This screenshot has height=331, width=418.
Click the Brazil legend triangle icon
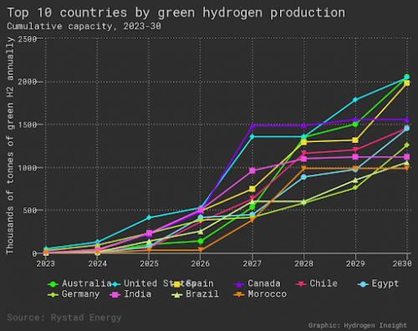coord(177,294)
